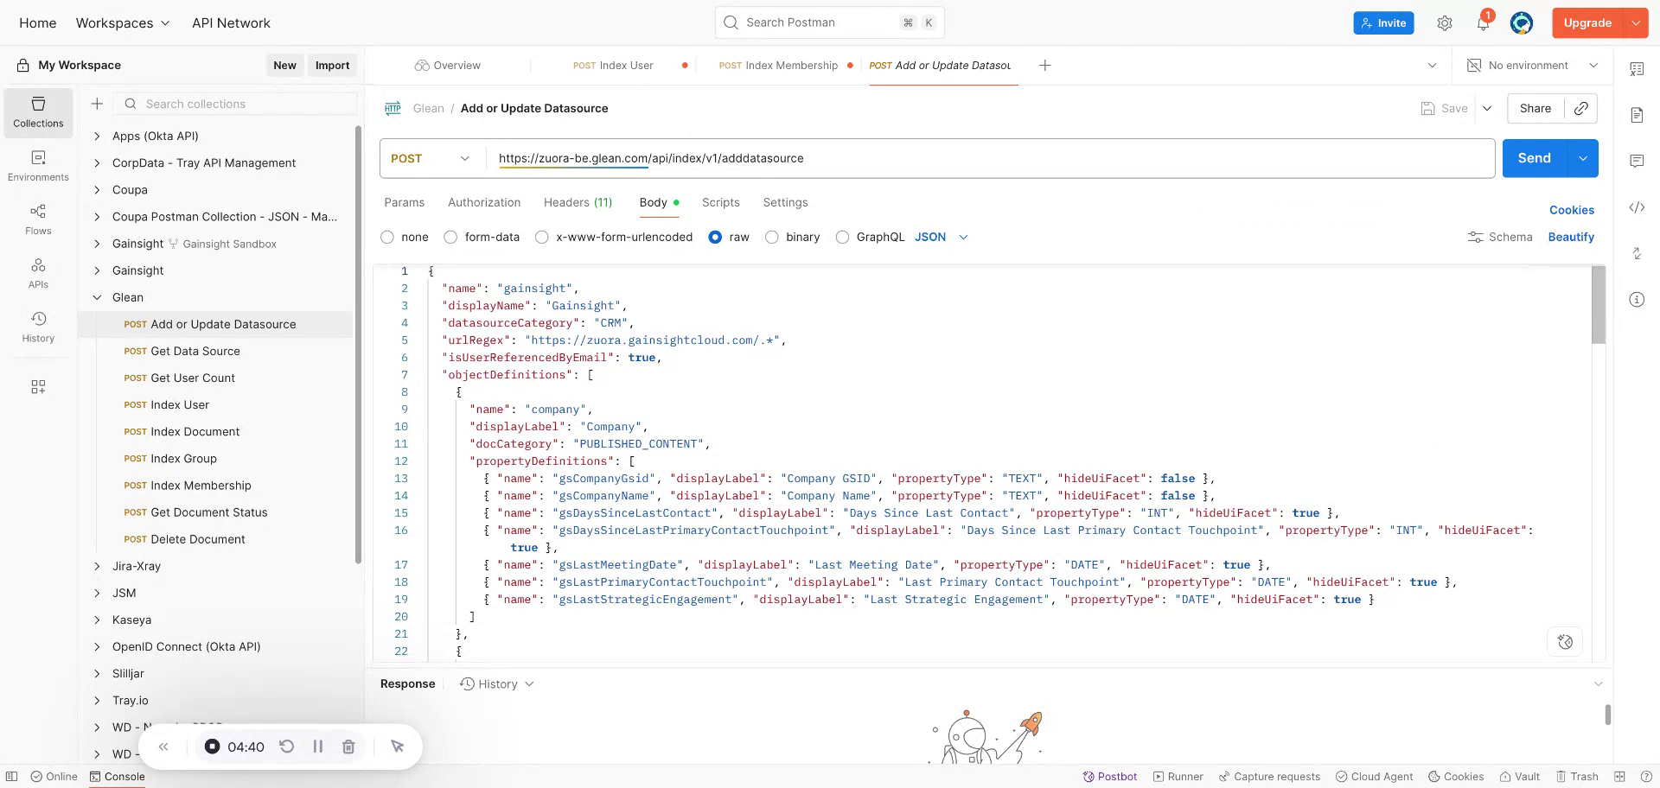
Task: Open the Environments sidebar panel
Action: click(x=38, y=164)
